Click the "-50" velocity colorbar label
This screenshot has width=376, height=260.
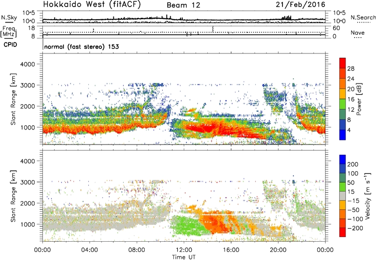pos(353,210)
